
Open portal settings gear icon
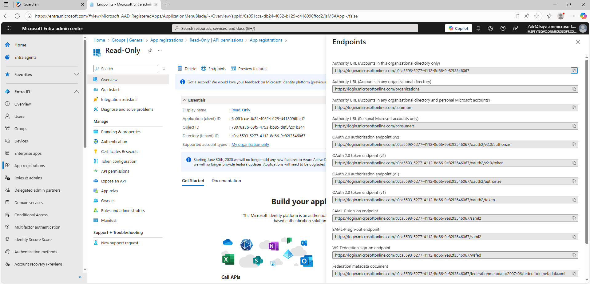tap(491, 28)
